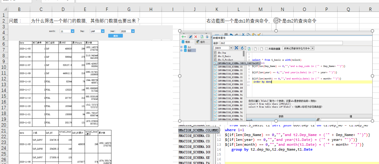The width and height of the screenshot is (379, 164).
Task: Expand the ds1 dataset node
Action: [x=181, y=47]
